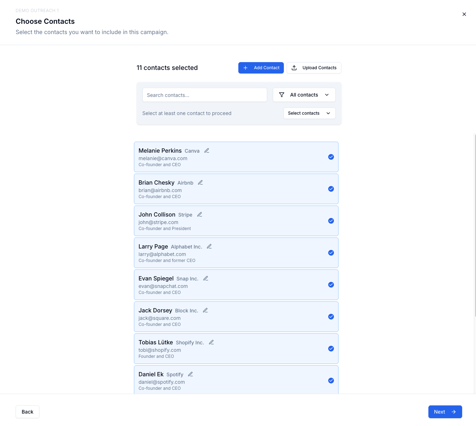
Task: Select the pencil icon beside Larry Page
Action: [x=209, y=246]
